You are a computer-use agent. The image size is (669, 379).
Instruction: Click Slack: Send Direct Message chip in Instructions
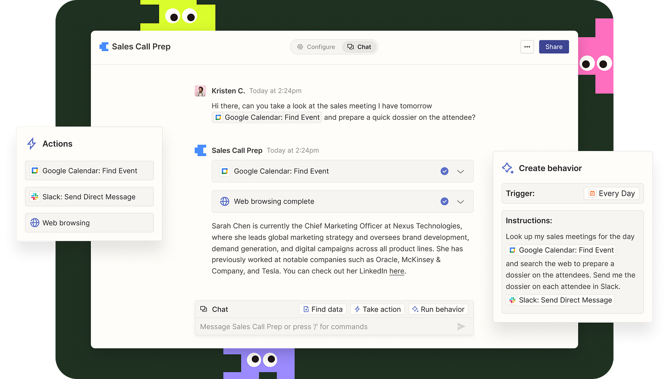[x=560, y=300]
